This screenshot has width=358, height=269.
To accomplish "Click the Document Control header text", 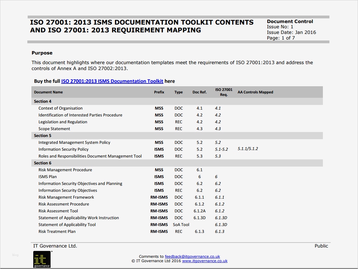I will tap(290, 21).
